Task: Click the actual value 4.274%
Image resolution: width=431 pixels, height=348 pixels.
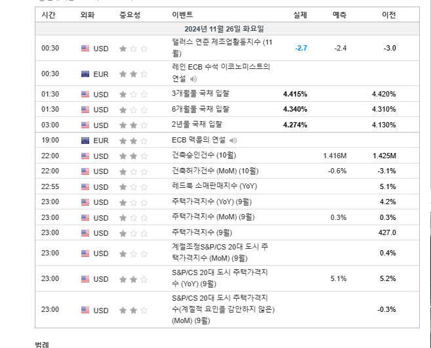Action: point(295,125)
